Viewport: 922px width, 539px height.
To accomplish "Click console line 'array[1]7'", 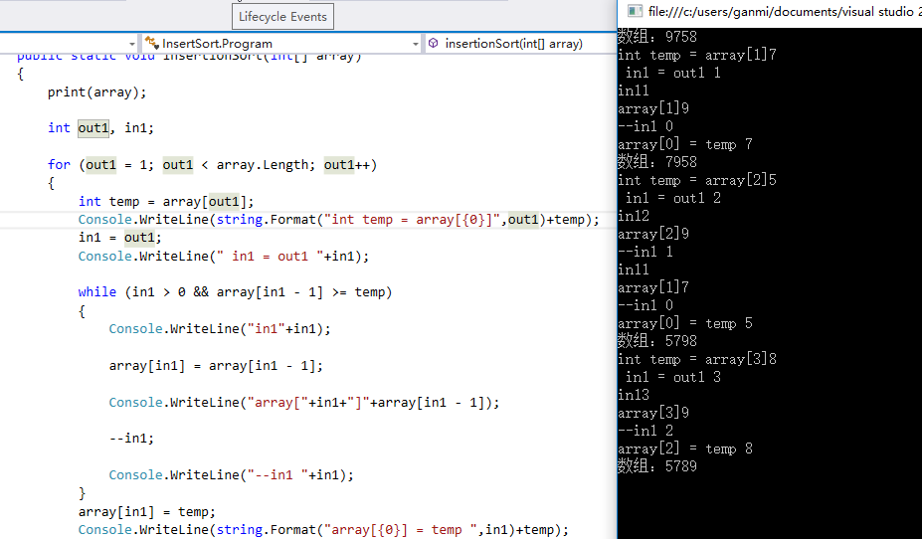I will coord(653,287).
